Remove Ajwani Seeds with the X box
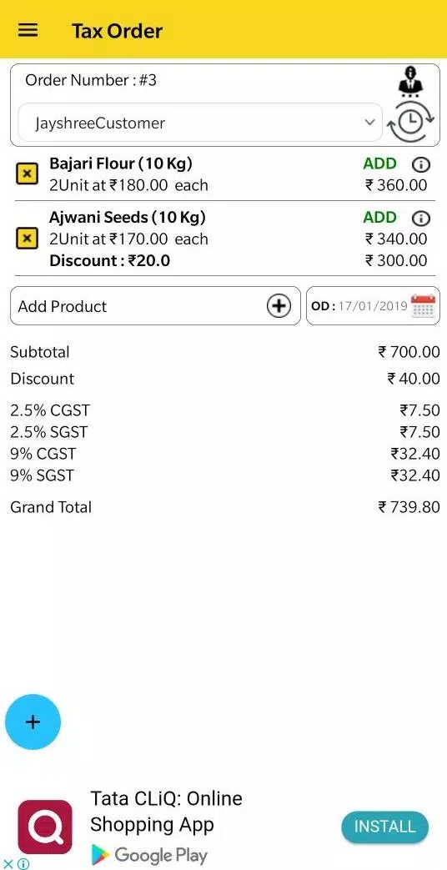The image size is (447, 870). (27, 239)
